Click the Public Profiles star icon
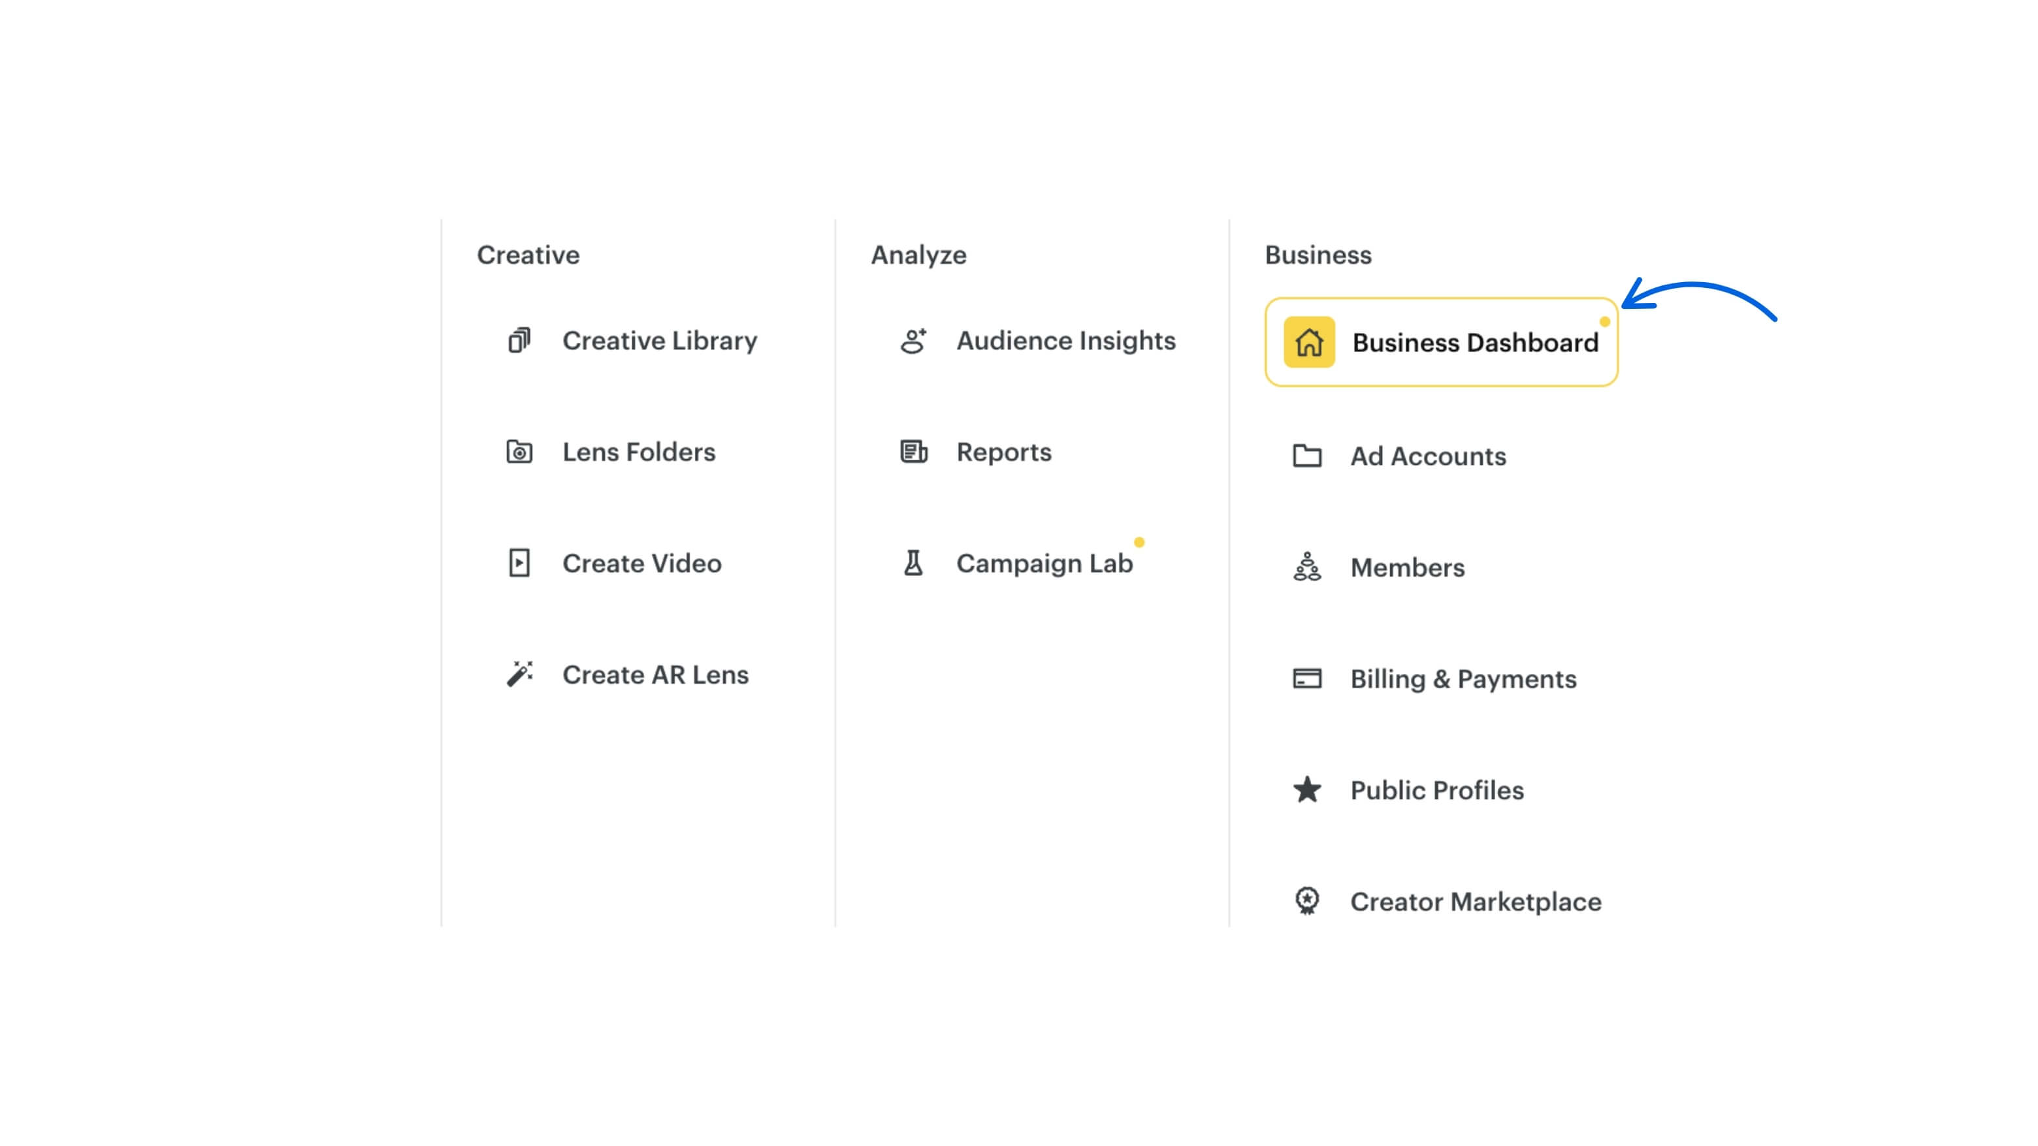This screenshot has width=2038, height=1146. point(1307,789)
